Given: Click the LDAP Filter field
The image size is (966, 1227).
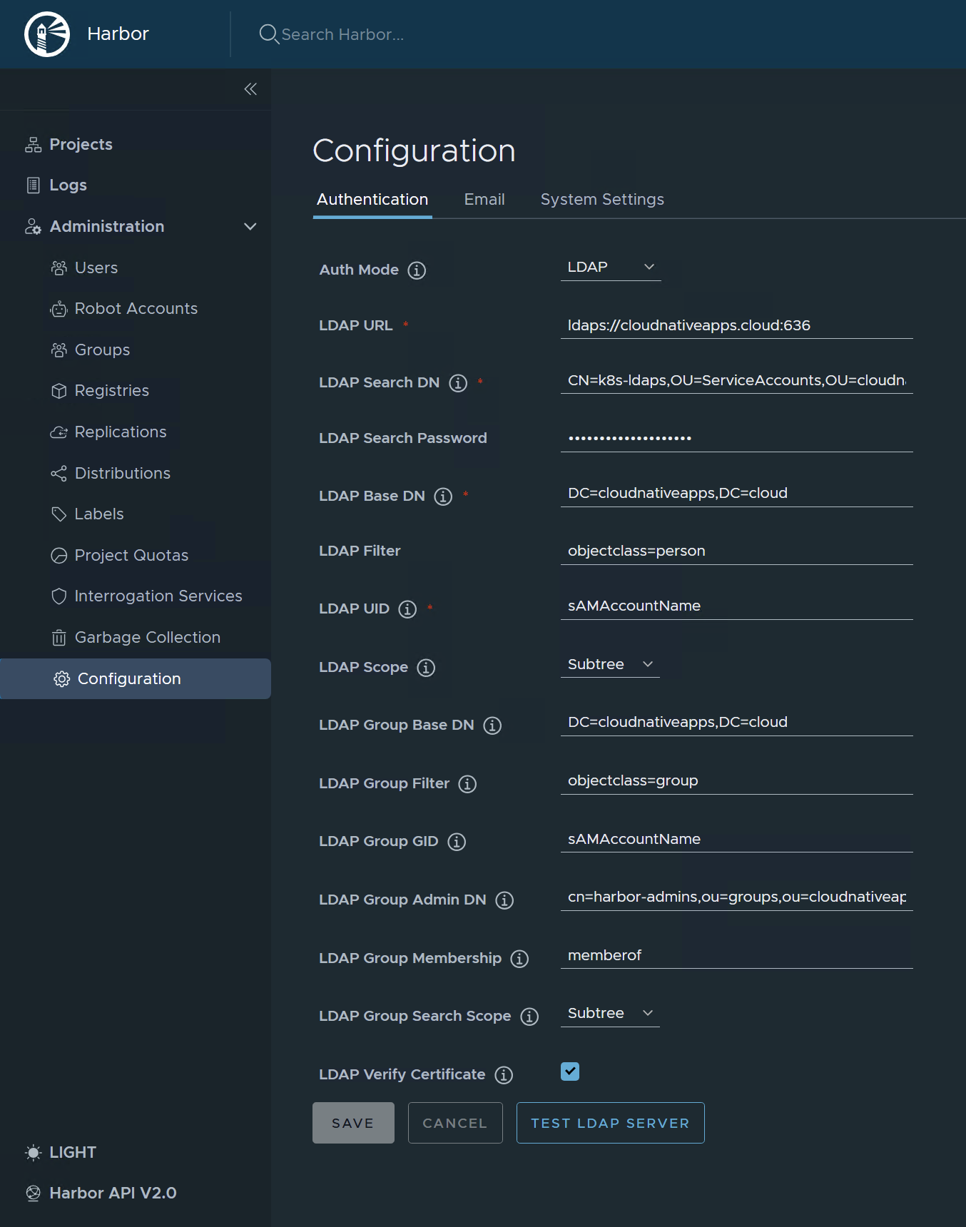Looking at the screenshot, I should [x=737, y=551].
